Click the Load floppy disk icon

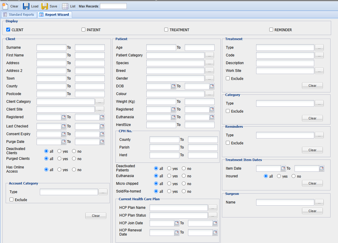[x=26, y=6]
